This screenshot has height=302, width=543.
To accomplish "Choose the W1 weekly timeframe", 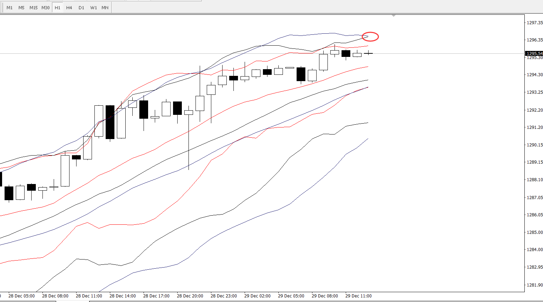I will [93, 8].
